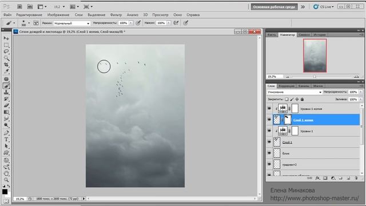Select the Eyedropper tool
366x206 pixels.
6,71
